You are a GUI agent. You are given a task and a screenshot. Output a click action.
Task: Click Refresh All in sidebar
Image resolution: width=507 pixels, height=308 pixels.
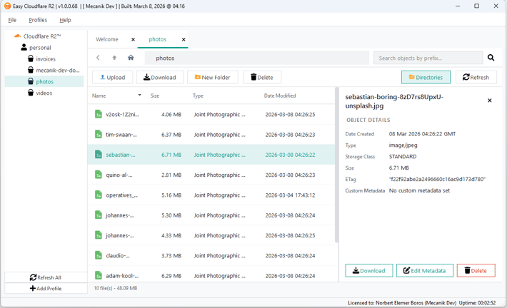(x=46, y=277)
